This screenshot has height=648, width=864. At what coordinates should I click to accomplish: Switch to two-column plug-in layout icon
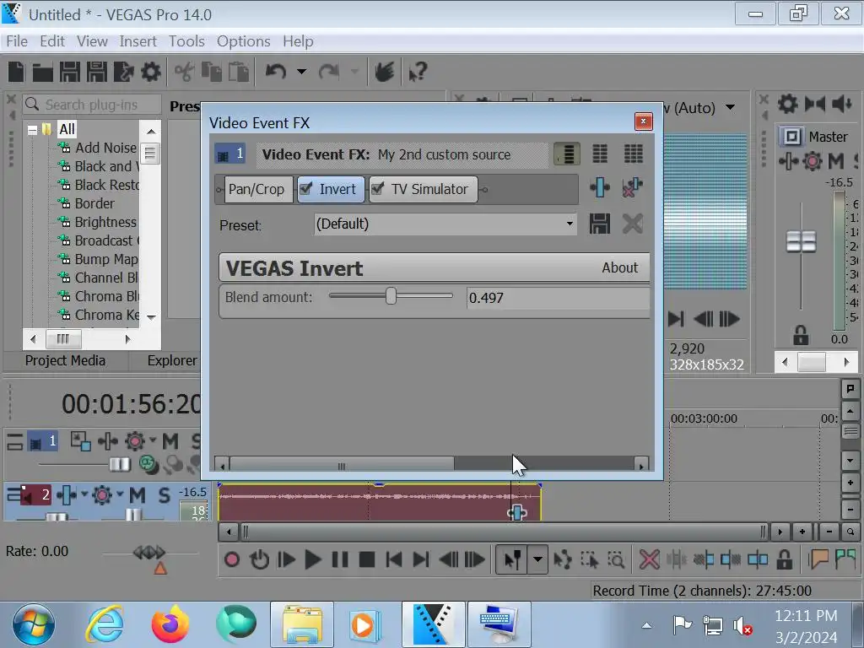click(x=600, y=154)
